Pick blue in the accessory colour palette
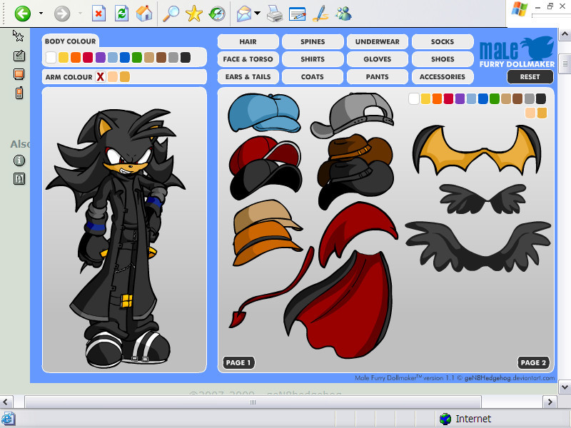This screenshot has width=571, height=428. click(483, 98)
